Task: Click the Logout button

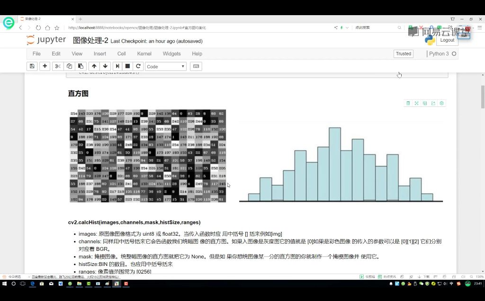Action: click(447, 40)
